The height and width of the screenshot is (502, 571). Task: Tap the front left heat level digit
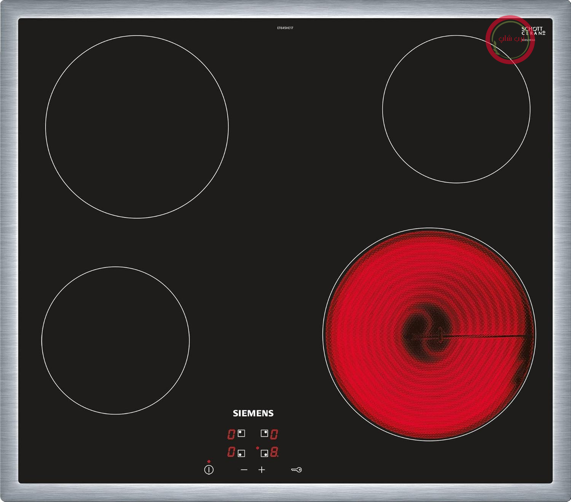[x=231, y=452]
